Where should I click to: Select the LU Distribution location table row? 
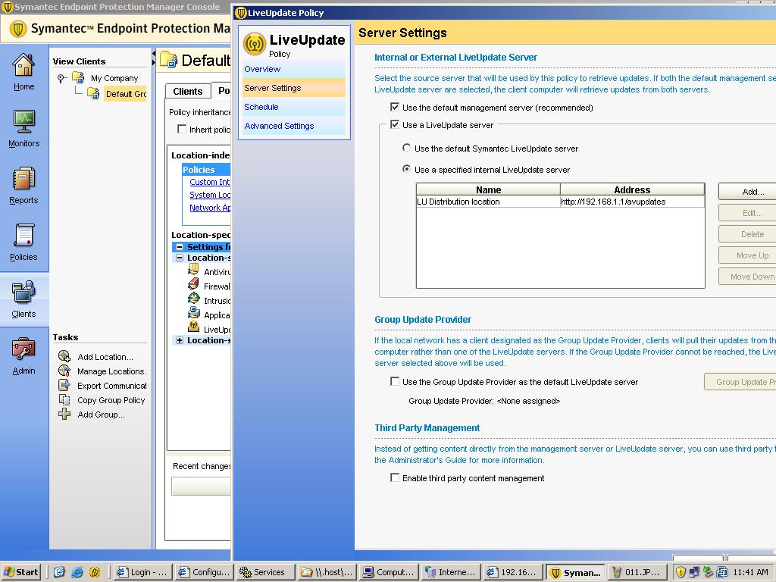[560, 202]
